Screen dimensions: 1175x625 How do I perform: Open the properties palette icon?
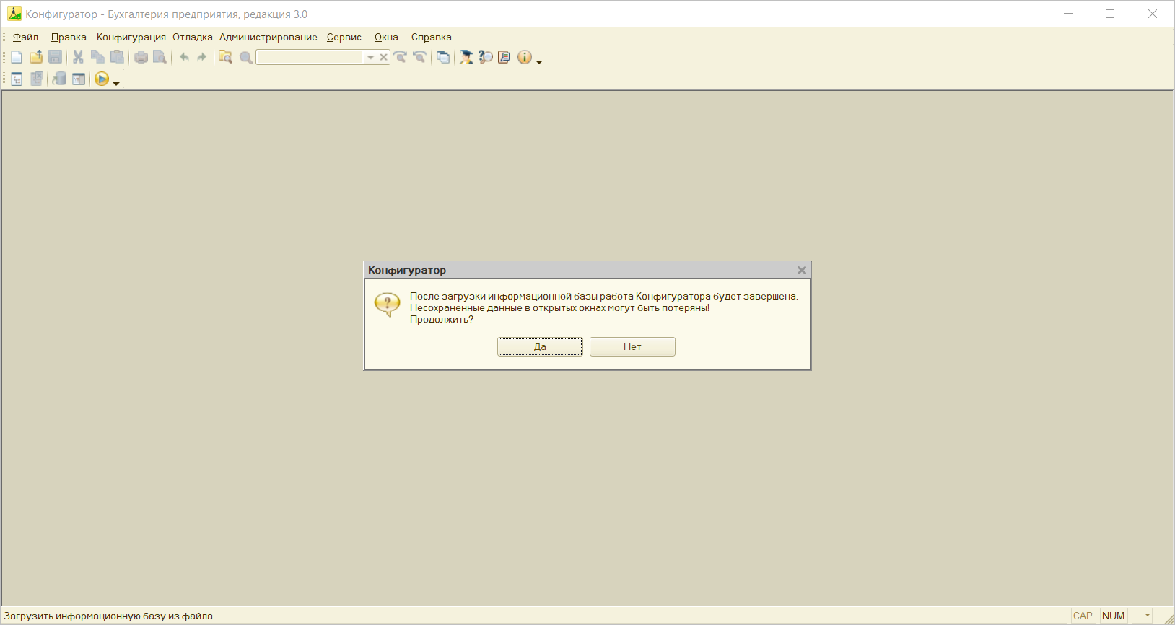click(79, 79)
